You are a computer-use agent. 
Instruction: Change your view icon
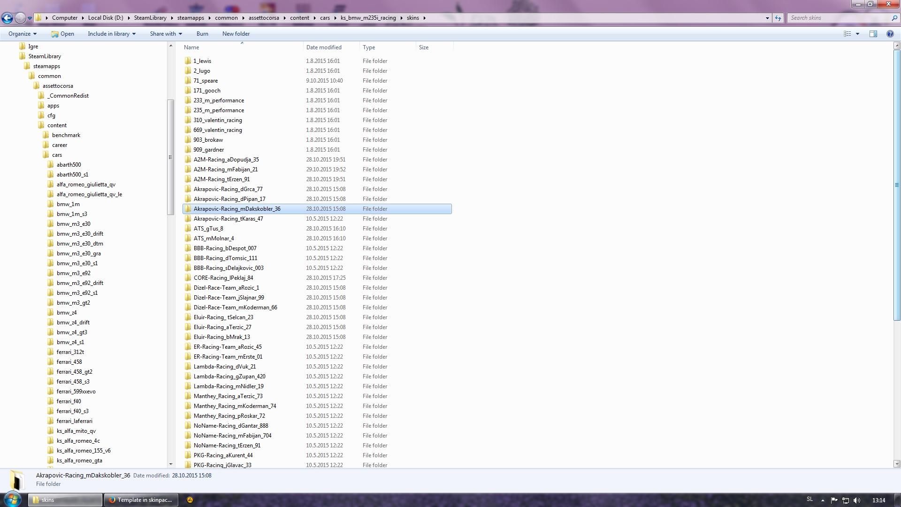coord(847,34)
